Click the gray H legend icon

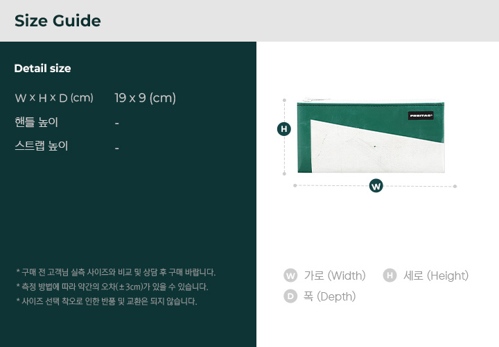[x=389, y=276]
